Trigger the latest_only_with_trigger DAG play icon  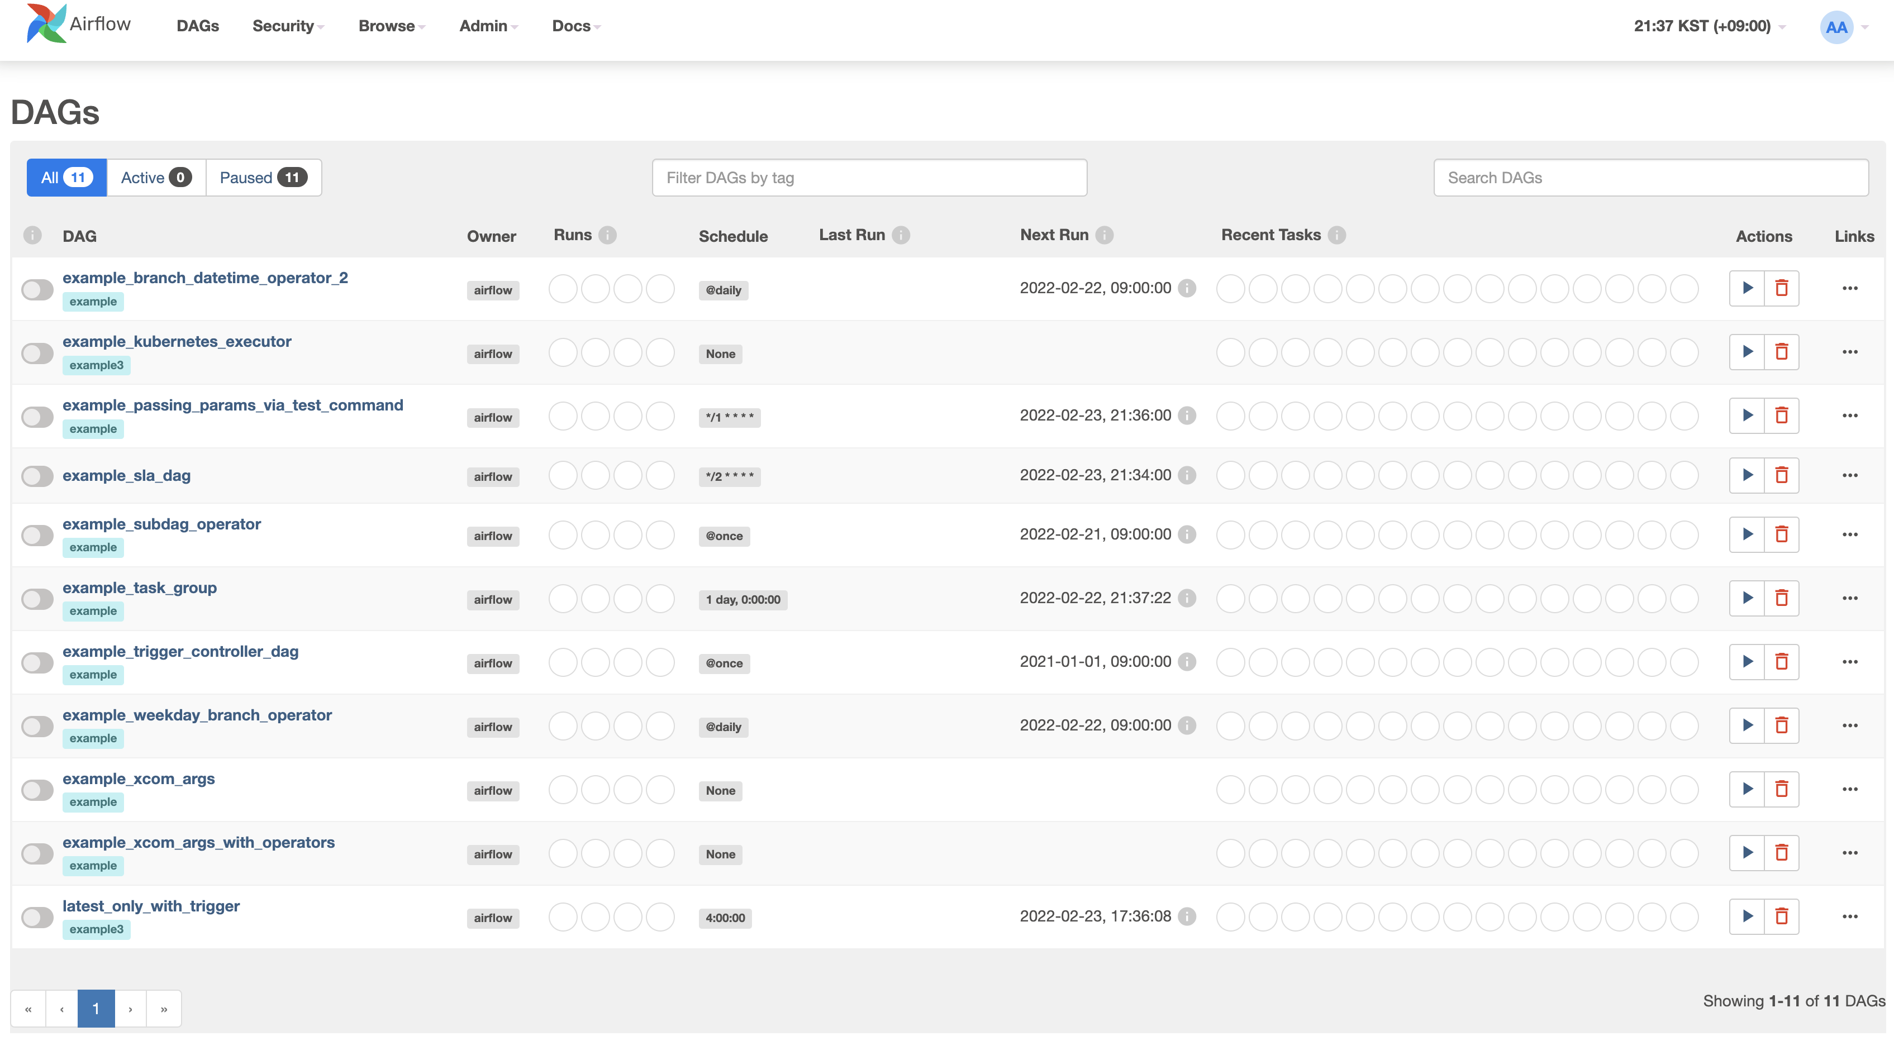pos(1747,916)
